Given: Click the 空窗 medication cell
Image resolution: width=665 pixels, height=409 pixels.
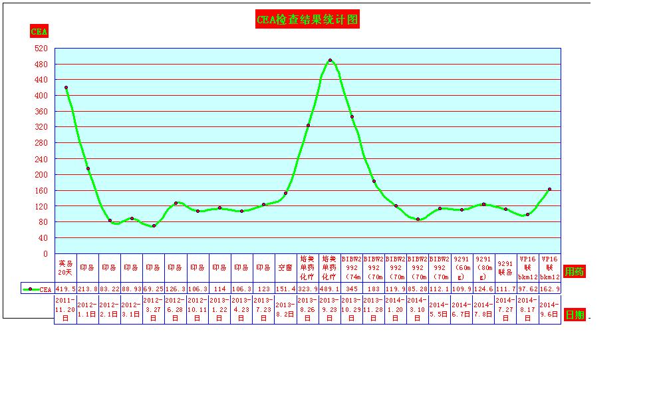Looking at the screenshot, I should pyautogui.click(x=285, y=267).
